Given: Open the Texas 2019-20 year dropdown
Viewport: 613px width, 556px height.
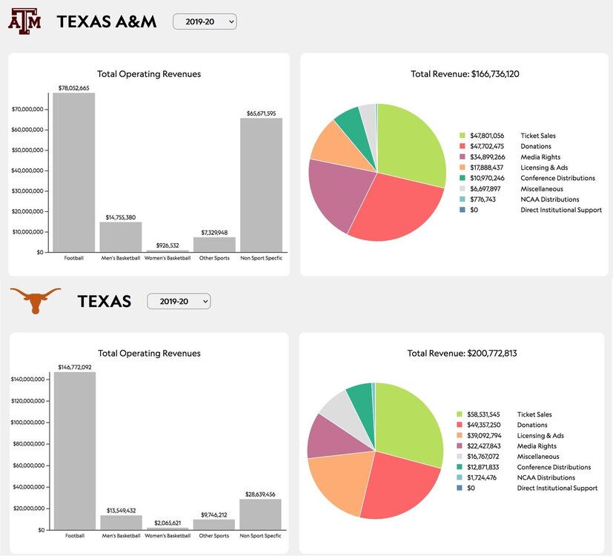Looking at the screenshot, I should point(179,301).
